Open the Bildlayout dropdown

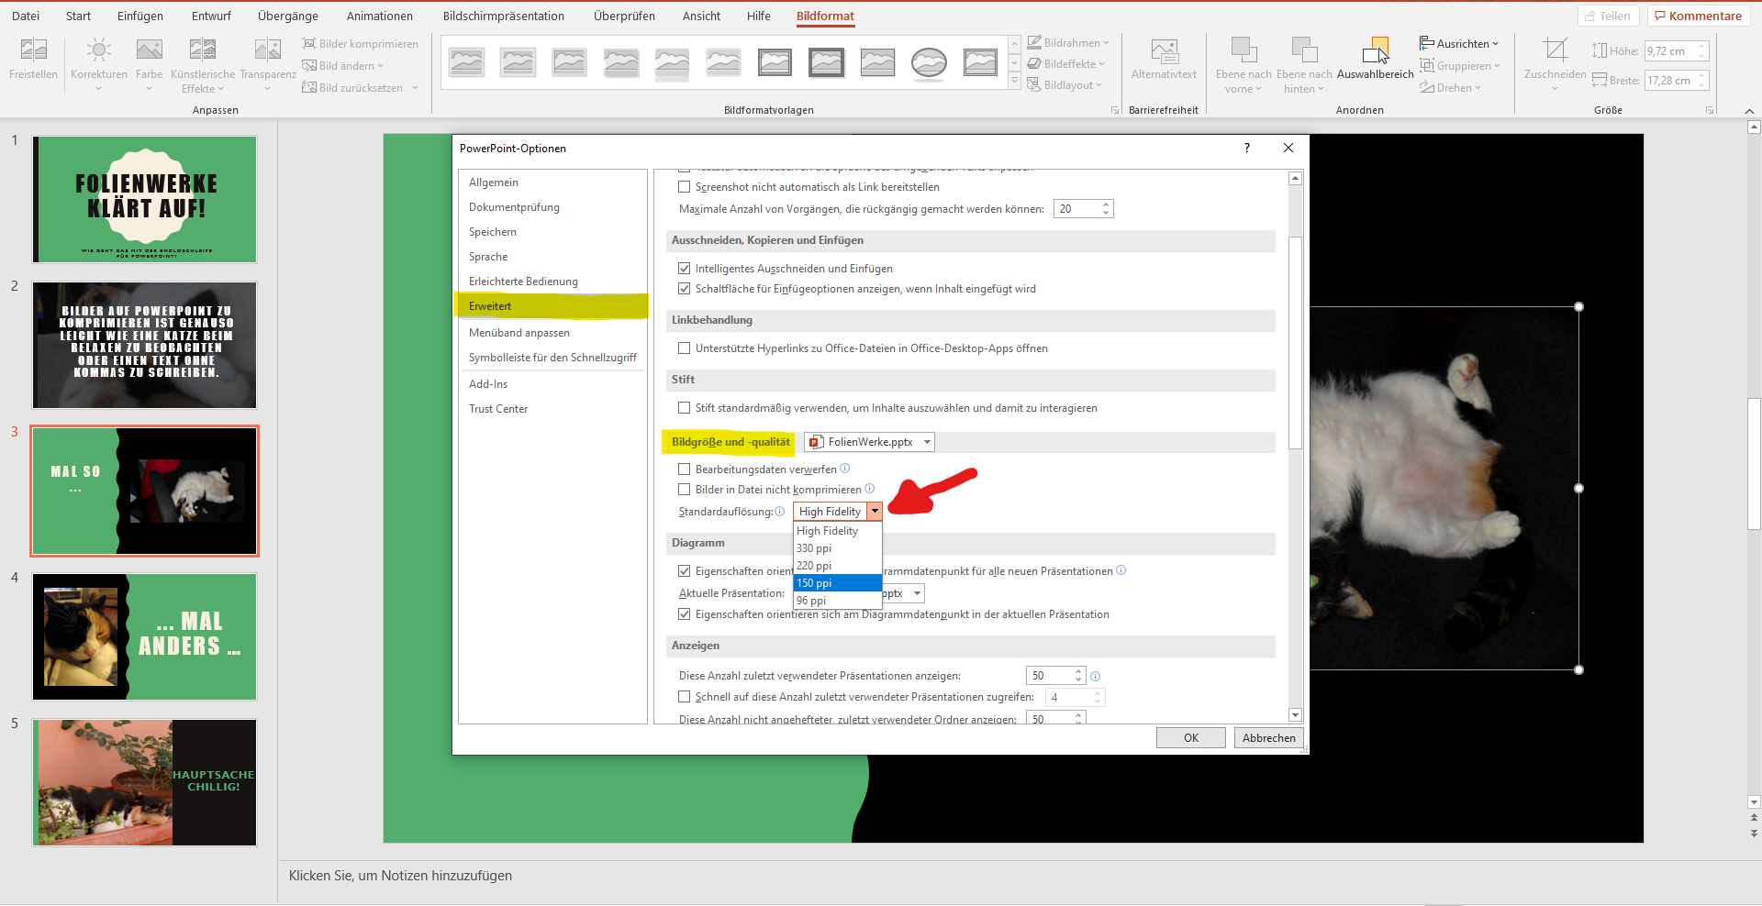click(1065, 84)
